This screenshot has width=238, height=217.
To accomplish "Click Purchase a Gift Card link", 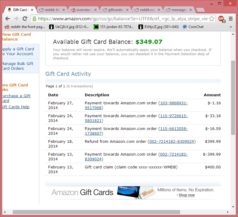I will coord(16,98).
